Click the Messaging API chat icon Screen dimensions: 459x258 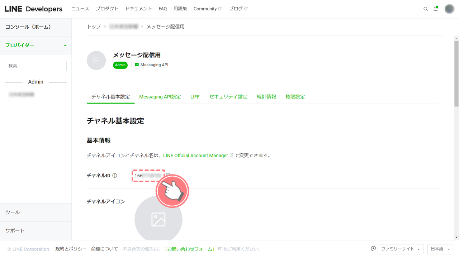click(x=137, y=65)
